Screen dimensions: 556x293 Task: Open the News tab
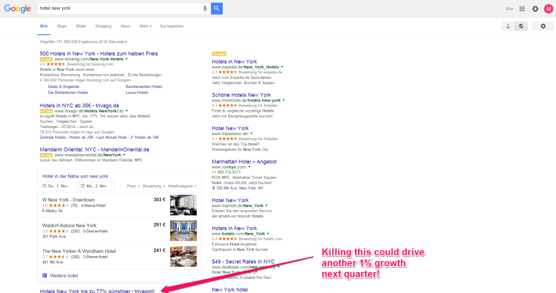coord(125,26)
